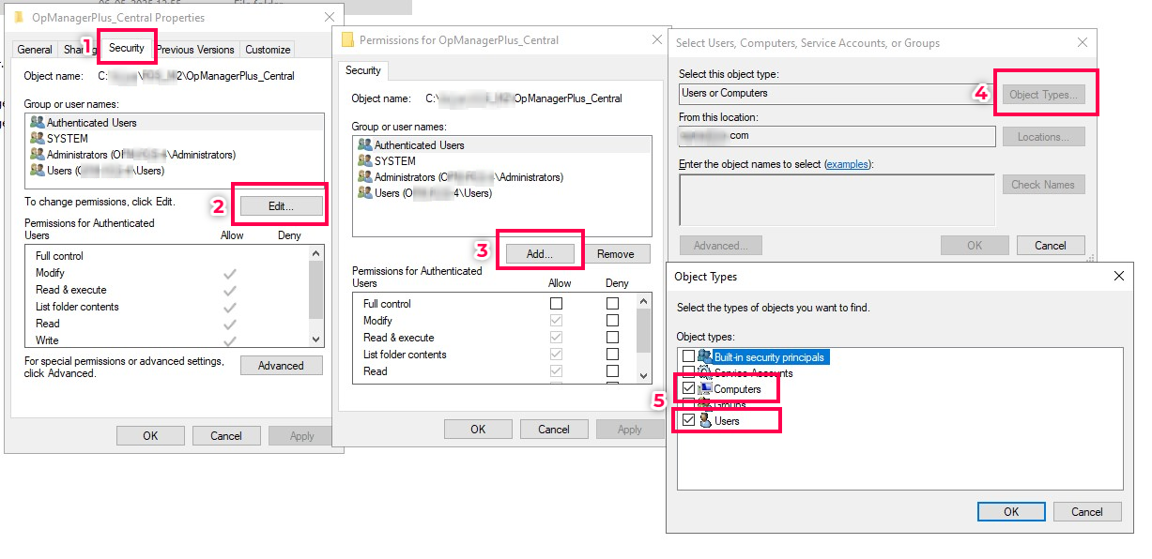
Task: Close the Object Types dialog
Action: (x=1118, y=277)
